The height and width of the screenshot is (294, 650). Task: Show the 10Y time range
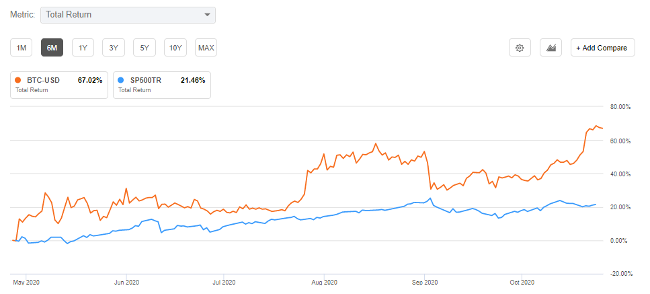(175, 48)
